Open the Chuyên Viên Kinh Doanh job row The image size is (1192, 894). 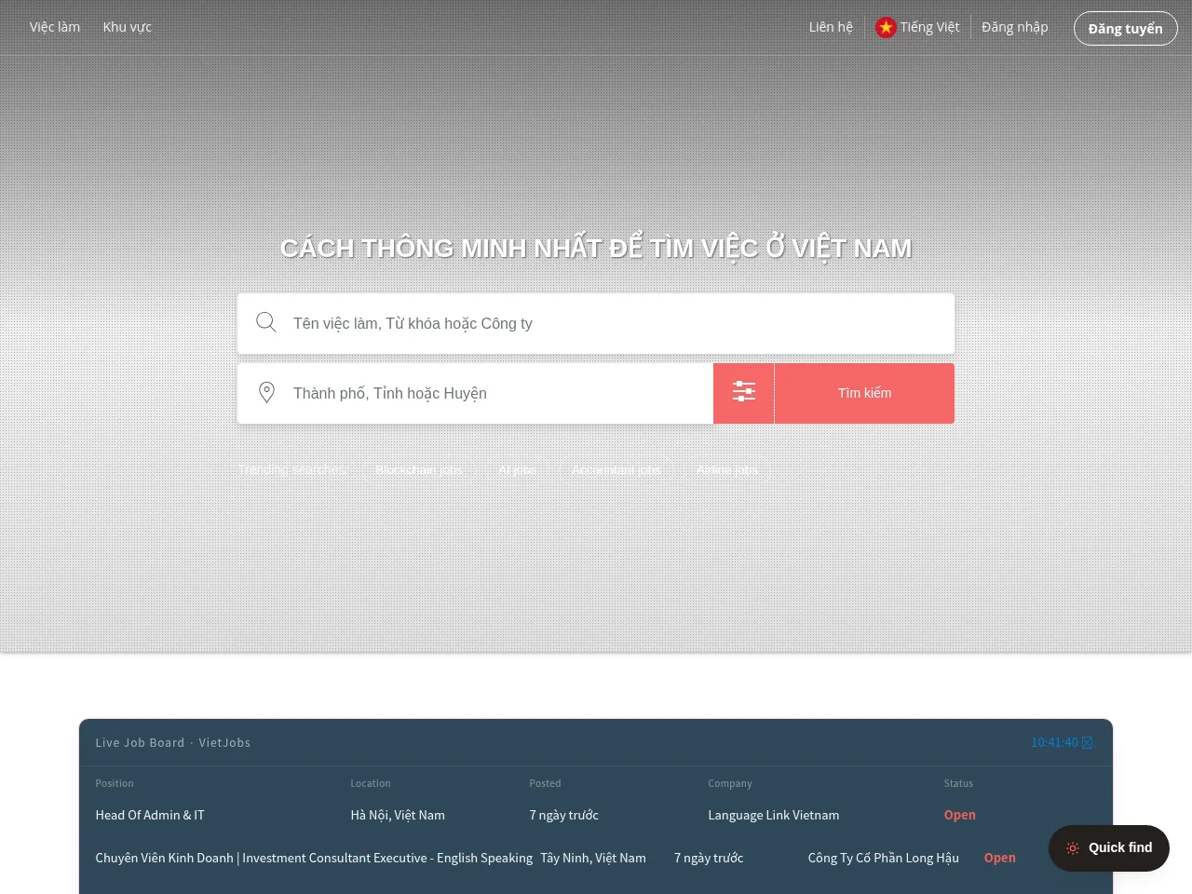point(314,858)
